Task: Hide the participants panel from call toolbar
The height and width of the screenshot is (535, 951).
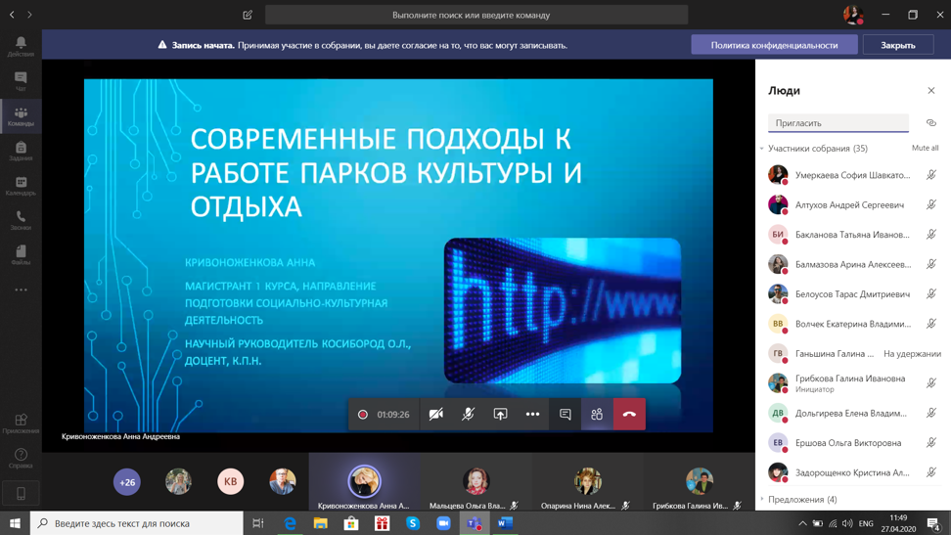Action: [x=597, y=415]
